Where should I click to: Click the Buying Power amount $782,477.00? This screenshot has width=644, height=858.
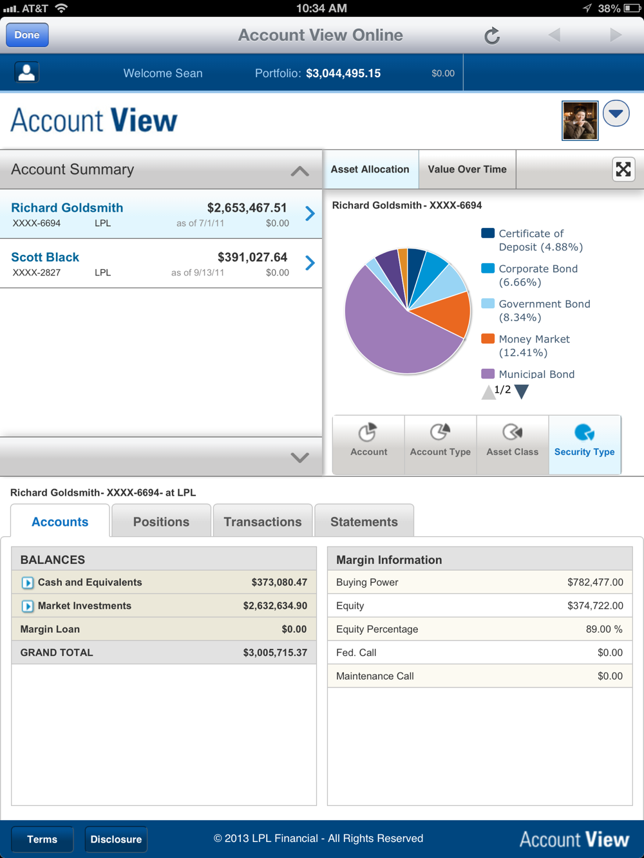[595, 583]
